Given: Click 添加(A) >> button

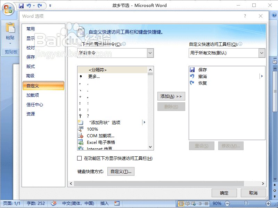Looking at the screenshot, I should 171,96.
